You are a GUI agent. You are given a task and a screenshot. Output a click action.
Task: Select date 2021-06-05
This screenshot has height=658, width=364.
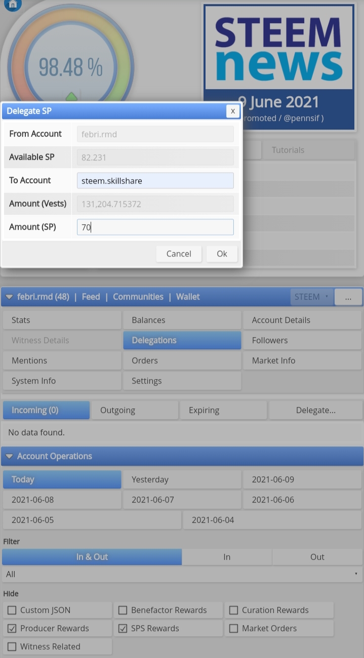click(92, 520)
